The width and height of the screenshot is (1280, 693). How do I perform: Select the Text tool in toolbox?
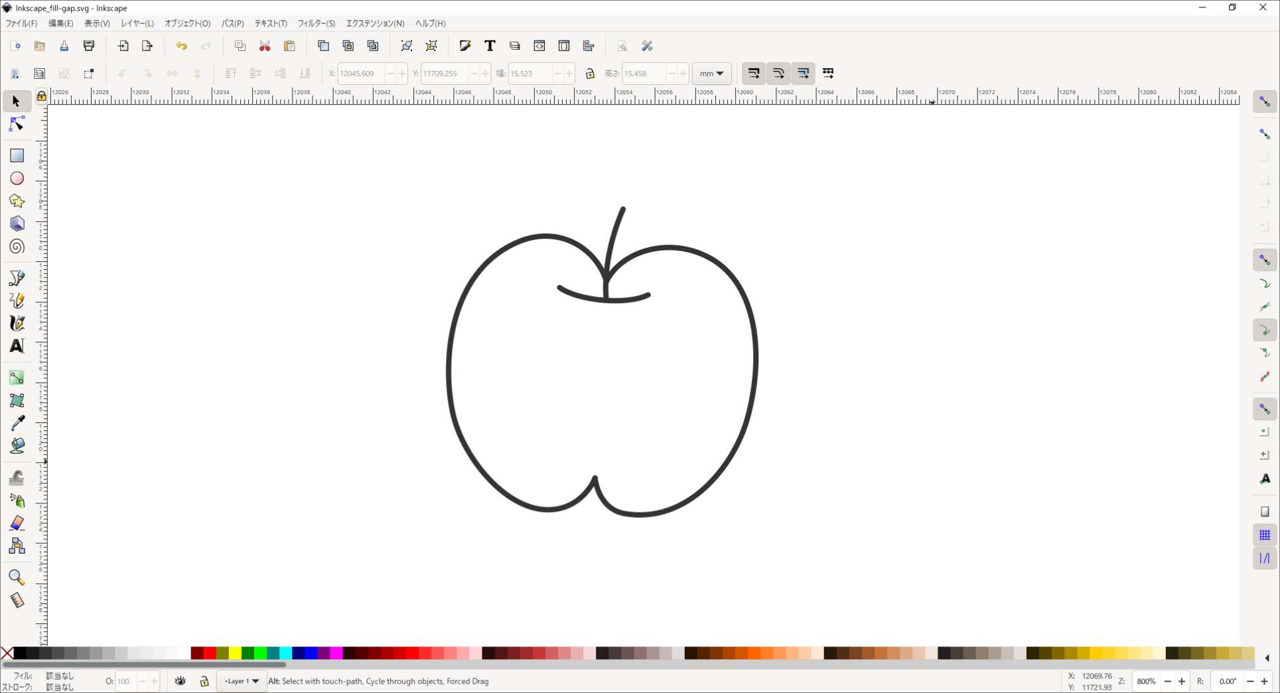coord(17,346)
